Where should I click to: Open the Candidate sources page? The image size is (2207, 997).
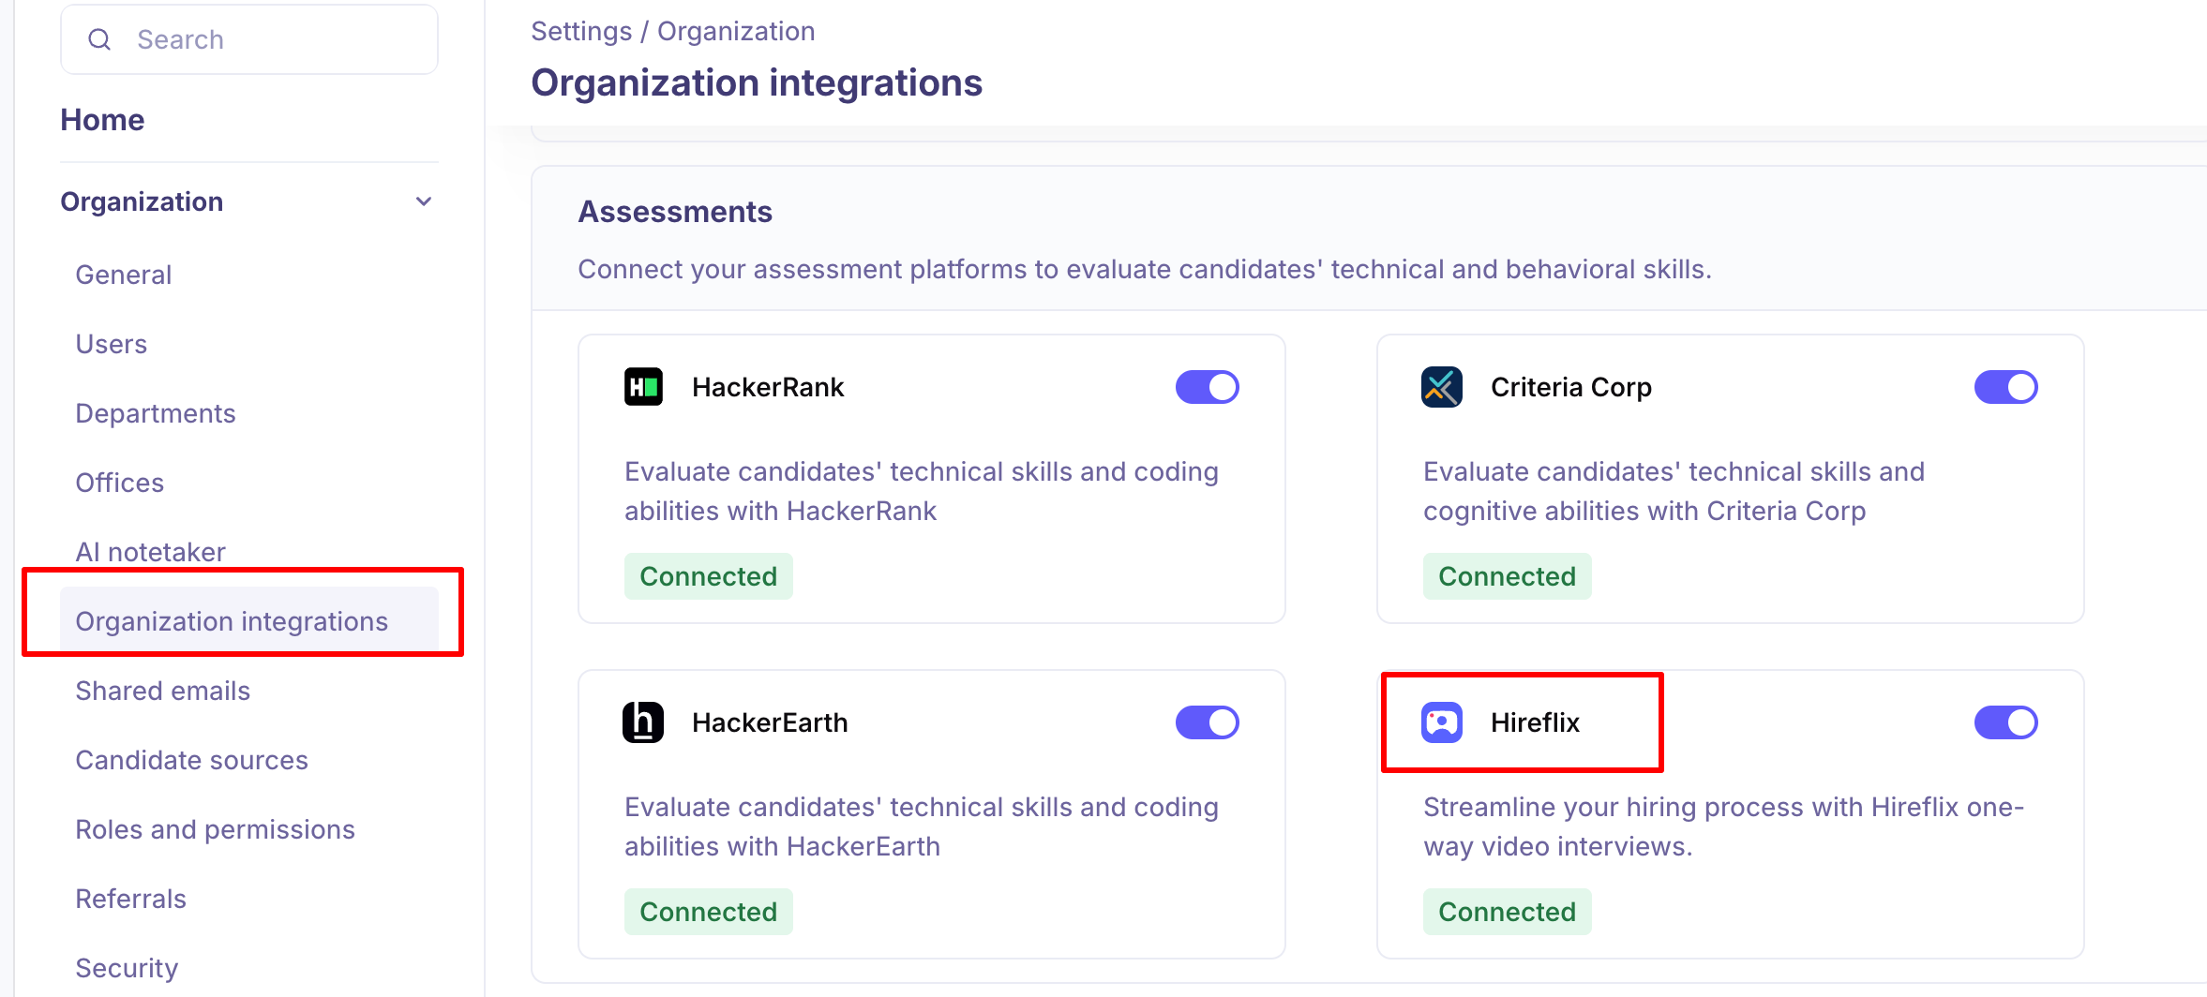[x=192, y=760]
